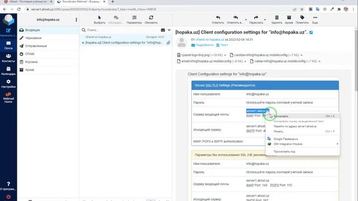Expand search options chevron
This screenshot has width=358, height=201.
coord(169,30)
